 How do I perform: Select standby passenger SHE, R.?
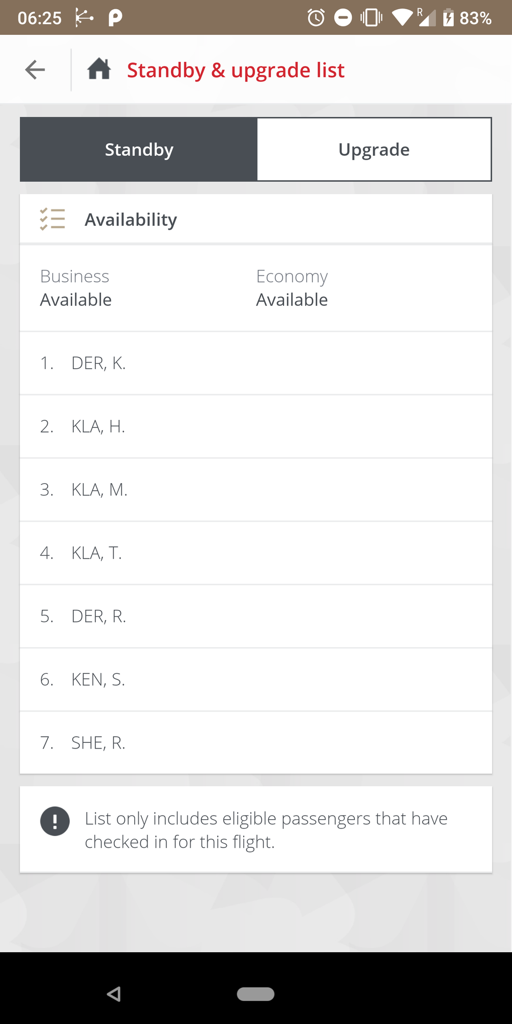(256, 743)
